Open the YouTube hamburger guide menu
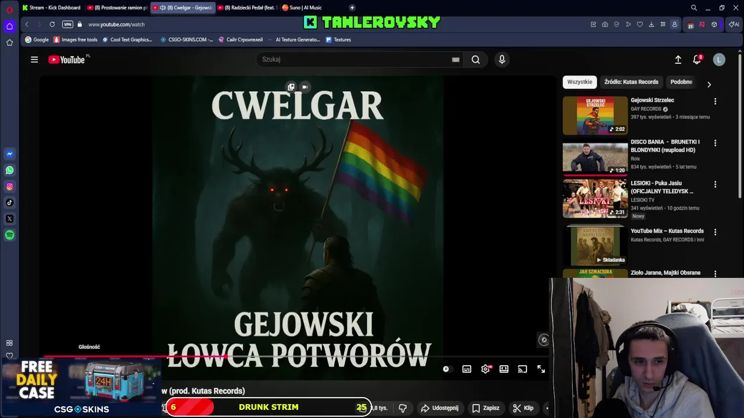Viewport: 744px width, 418px height. [34, 59]
